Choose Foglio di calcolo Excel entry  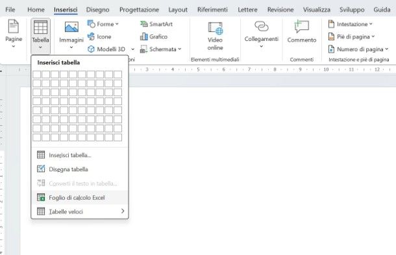[80, 197]
